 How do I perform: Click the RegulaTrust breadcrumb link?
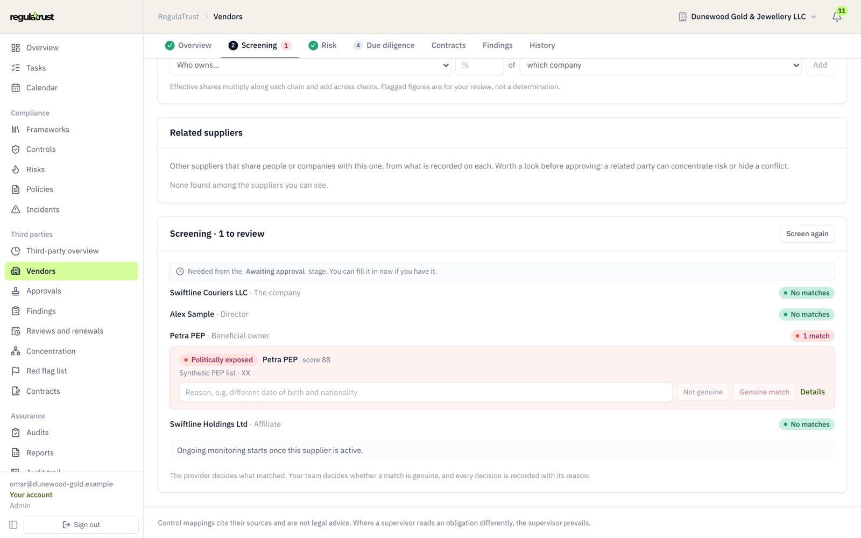coord(178,17)
